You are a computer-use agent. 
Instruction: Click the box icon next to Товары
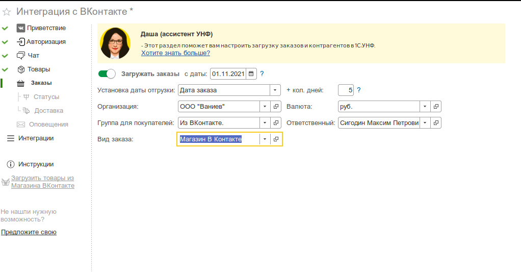click(x=21, y=69)
